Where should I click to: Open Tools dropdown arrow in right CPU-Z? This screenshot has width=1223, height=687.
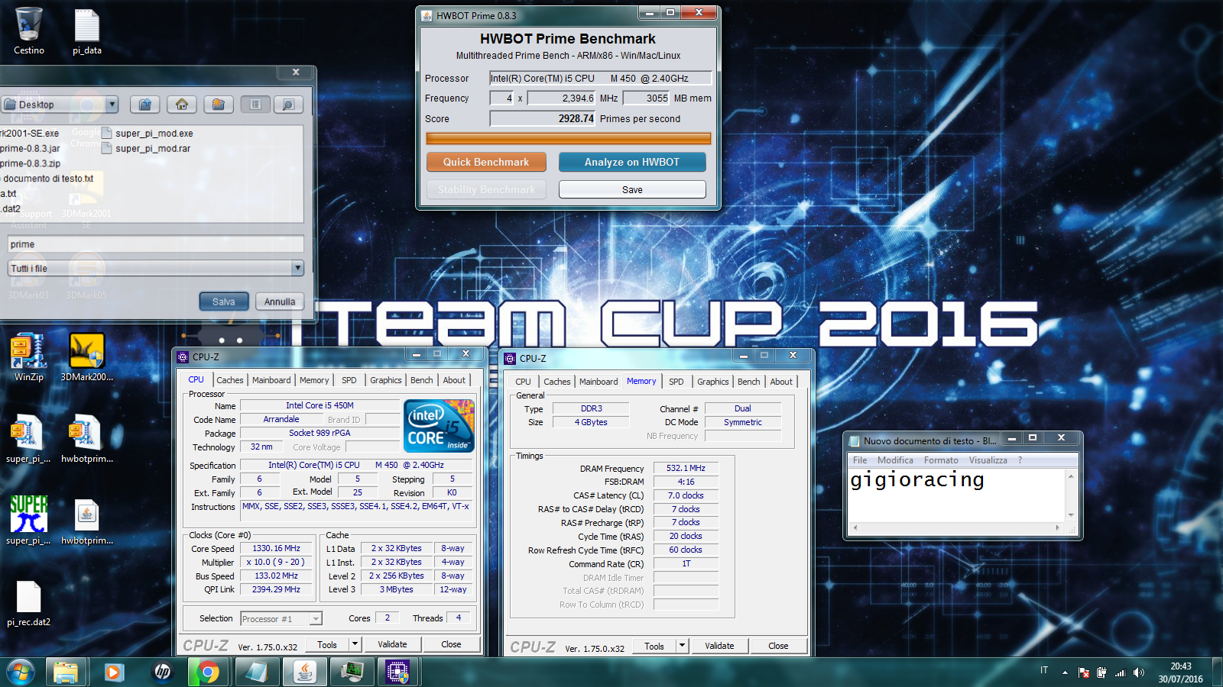tap(682, 646)
